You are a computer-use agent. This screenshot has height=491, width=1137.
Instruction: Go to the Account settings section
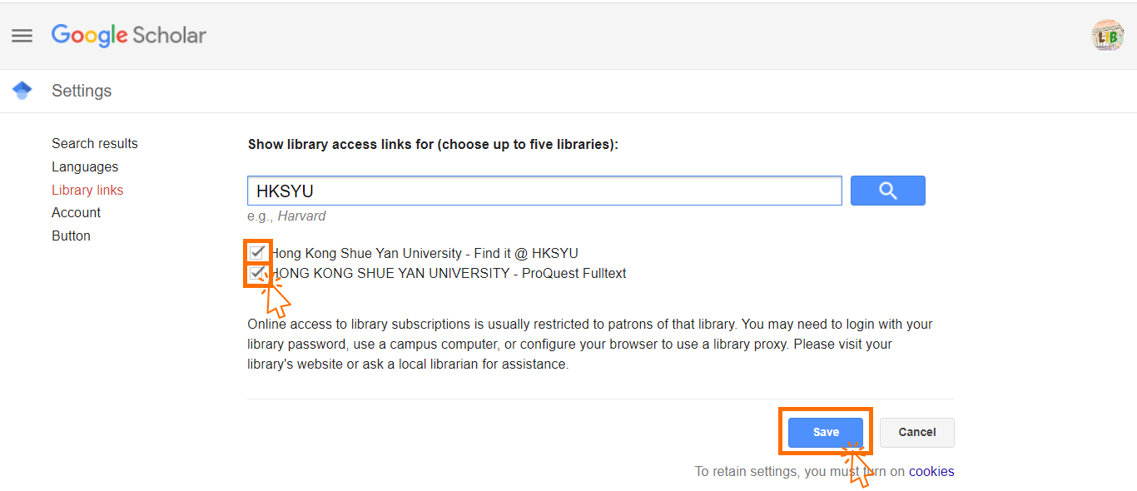(76, 212)
